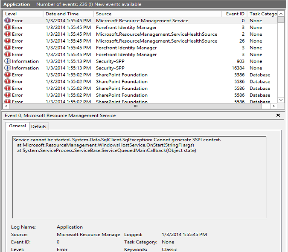Open the Details tab
Viewport: 288px width, 252px height.
click(x=39, y=126)
